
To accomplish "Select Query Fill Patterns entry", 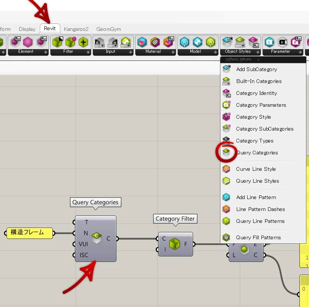I will click(263, 237).
